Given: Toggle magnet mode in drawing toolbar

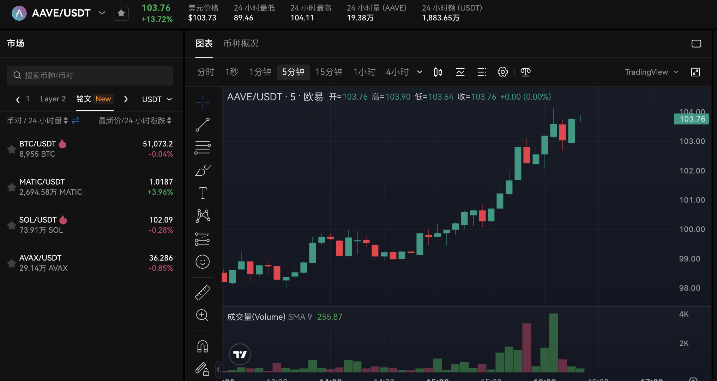Looking at the screenshot, I should click(x=203, y=346).
